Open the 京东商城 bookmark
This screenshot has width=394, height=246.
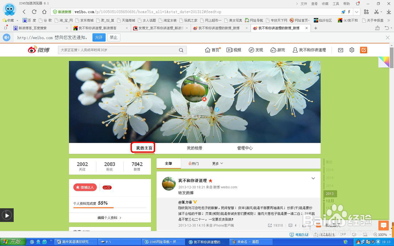coord(84,20)
